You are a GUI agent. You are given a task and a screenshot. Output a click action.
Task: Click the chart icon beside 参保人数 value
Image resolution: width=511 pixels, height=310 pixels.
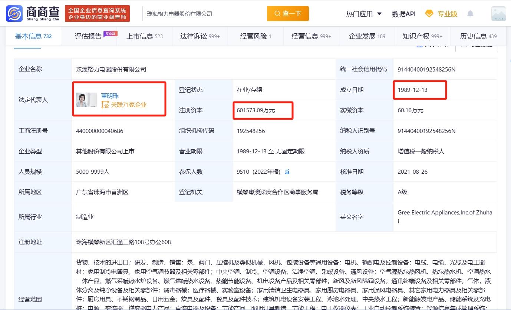tap(287, 171)
